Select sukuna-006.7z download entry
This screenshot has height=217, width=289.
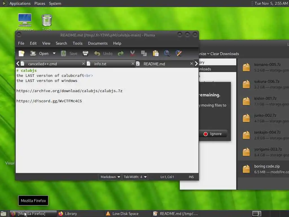pyautogui.click(x=264, y=84)
